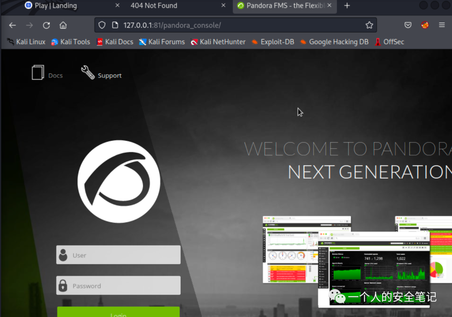Click the browser forward arrow

(x=29, y=26)
